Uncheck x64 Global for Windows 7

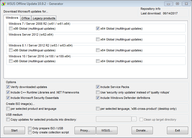[x=98, y=29]
